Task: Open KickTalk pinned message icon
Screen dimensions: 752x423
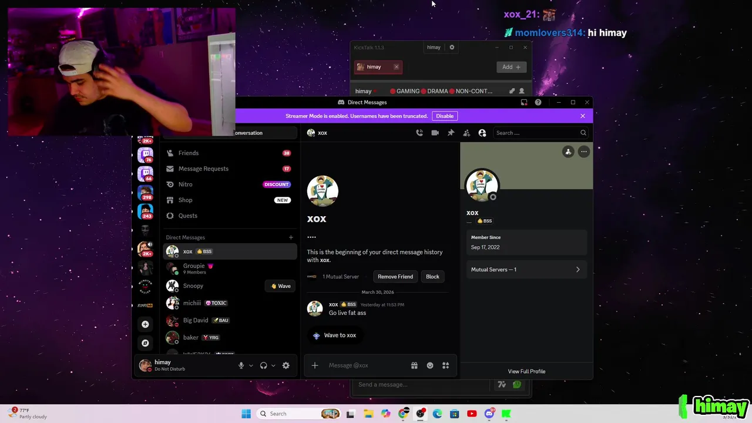Action: point(512,91)
